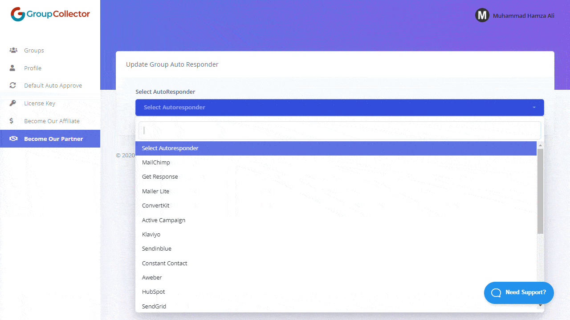Click the License Key key icon
Viewport: 570px width, 320px height.
tap(13, 103)
